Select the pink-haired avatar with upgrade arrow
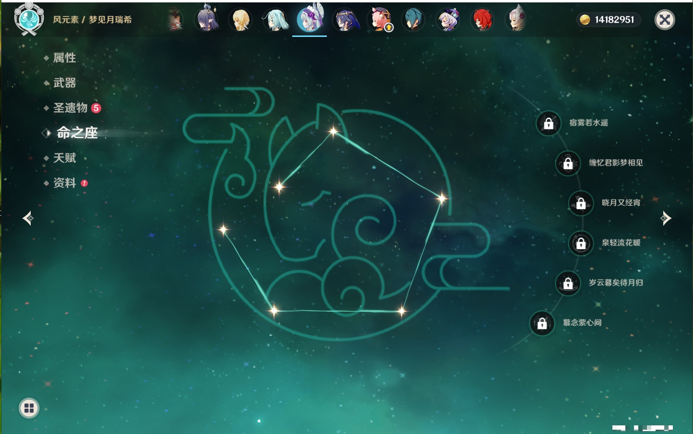This screenshot has height=434, width=693. (380, 20)
